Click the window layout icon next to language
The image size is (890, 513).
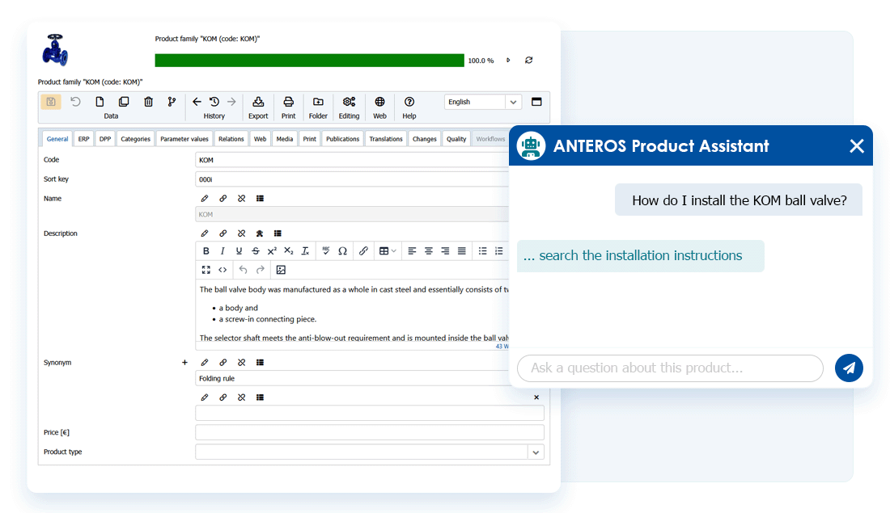(x=536, y=102)
